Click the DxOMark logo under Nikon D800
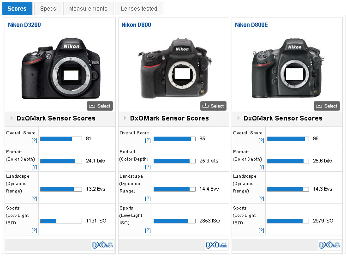 click(x=216, y=245)
